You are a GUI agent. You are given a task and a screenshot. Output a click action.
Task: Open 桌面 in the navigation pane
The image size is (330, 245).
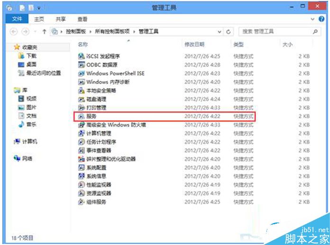[x=32, y=64]
